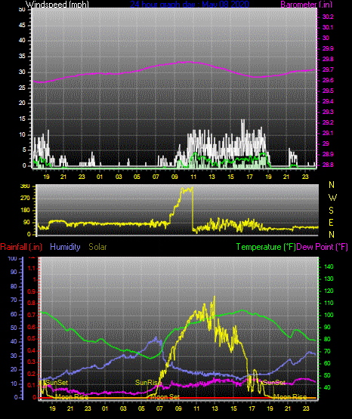352x419 pixels.
Task: Select the "S" wind direction letter
Action: click(x=331, y=211)
